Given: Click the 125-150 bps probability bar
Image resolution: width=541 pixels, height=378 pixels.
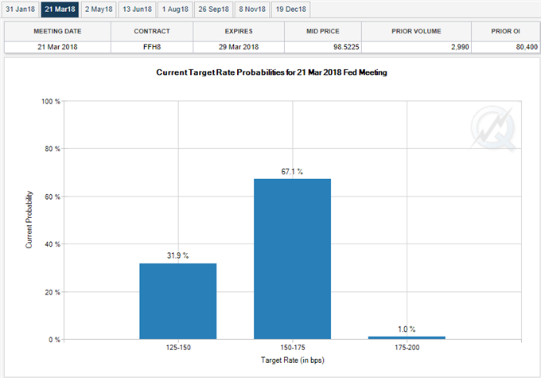Looking at the screenshot, I should tap(178, 301).
